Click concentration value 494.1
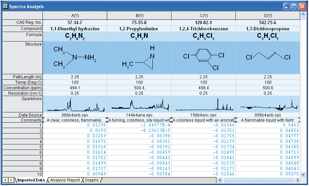This screenshot has width=309, height=186. click(75, 88)
